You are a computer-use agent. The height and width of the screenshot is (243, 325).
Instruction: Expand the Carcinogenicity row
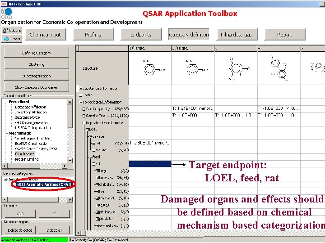point(84,109)
